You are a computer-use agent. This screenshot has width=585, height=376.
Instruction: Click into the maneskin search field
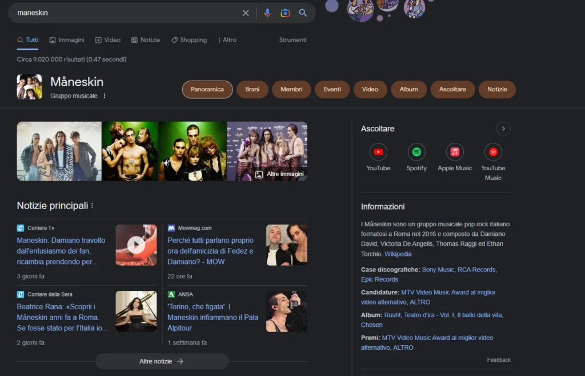[x=127, y=13]
